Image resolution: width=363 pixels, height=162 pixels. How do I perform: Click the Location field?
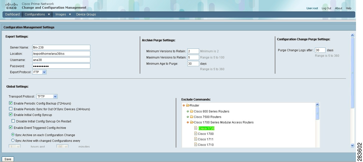(x=61, y=54)
